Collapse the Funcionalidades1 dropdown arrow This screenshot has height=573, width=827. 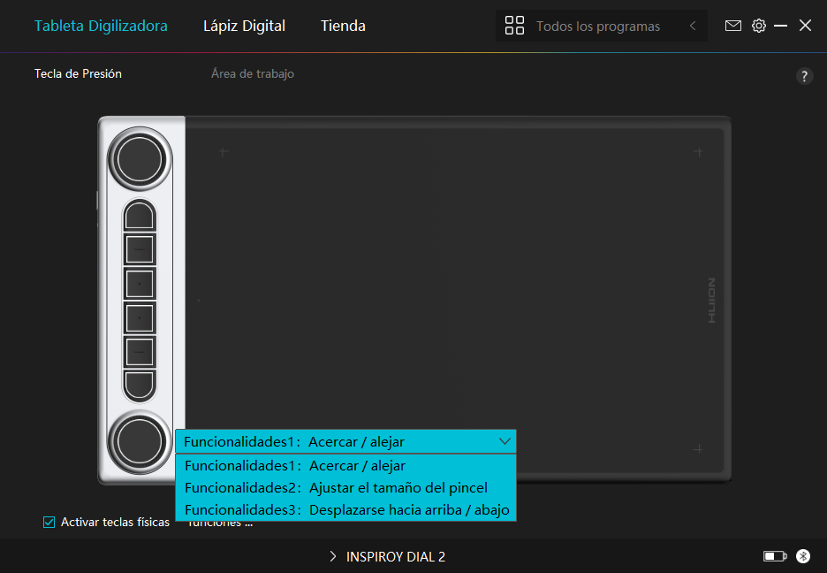click(505, 441)
